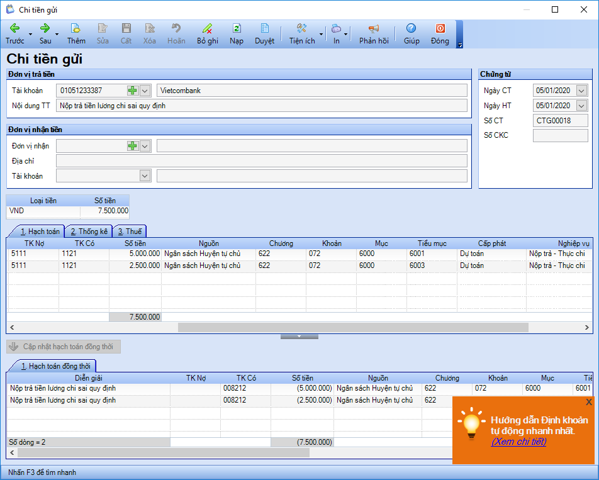This screenshot has width=599, height=480.
Task: Dismiss the orange tip popup
Action: coord(588,402)
